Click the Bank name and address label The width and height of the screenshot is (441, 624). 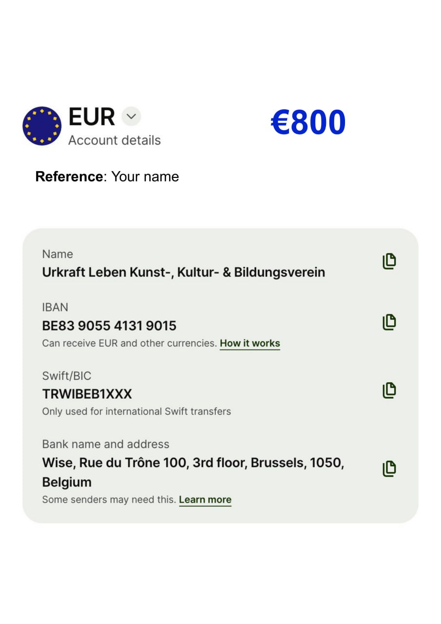point(106,444)
